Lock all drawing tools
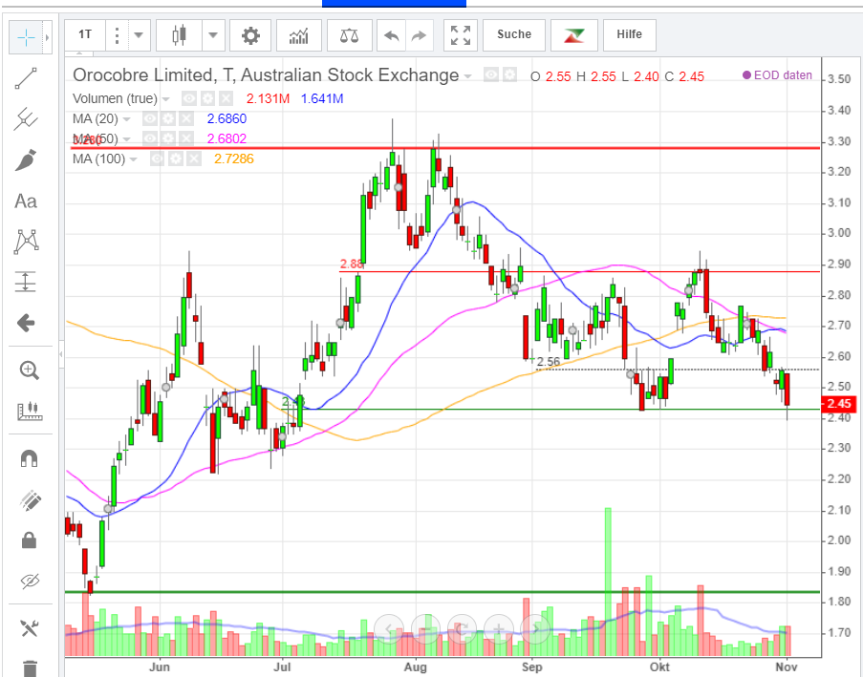 (29, 539)
